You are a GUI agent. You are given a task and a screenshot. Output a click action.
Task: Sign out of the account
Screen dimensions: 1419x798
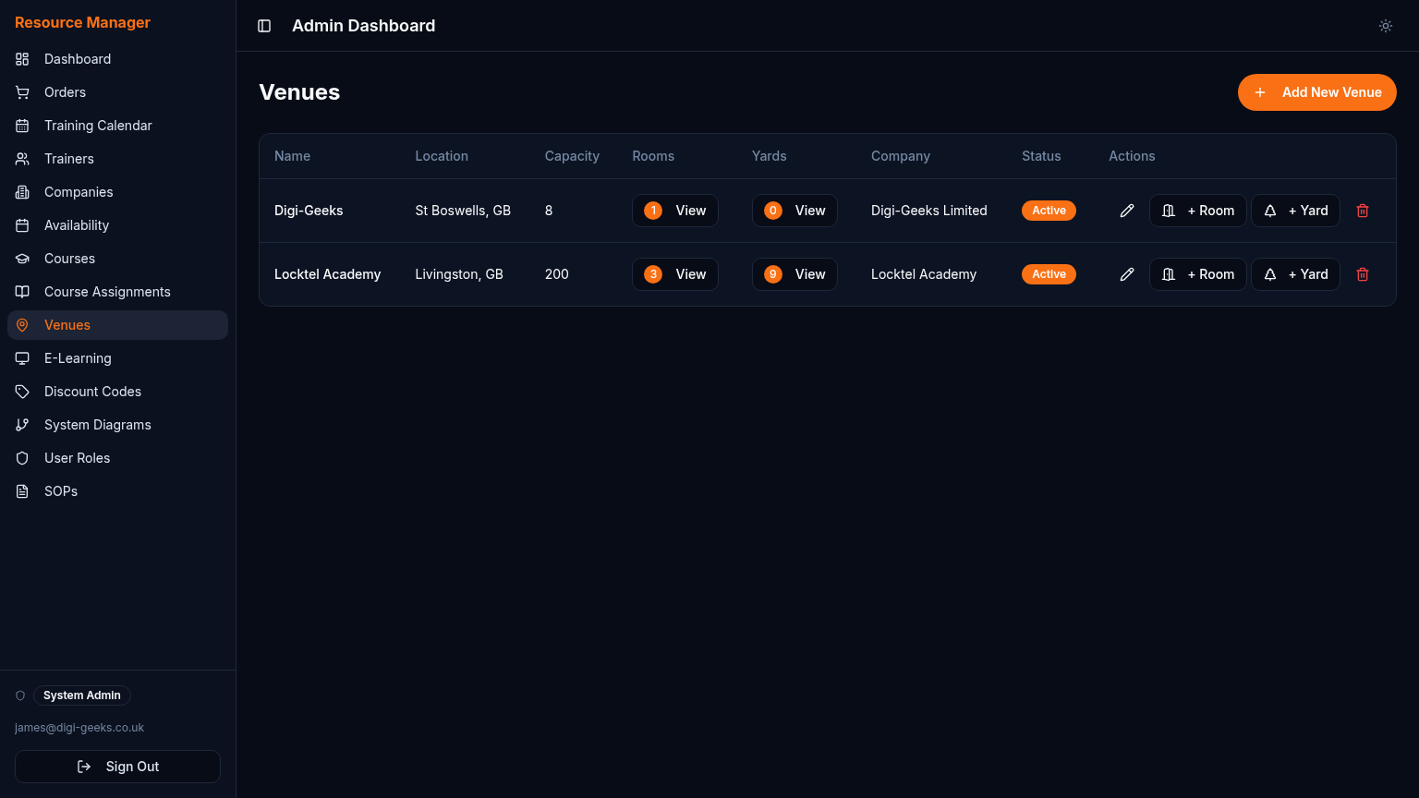(x=117, y=767)
